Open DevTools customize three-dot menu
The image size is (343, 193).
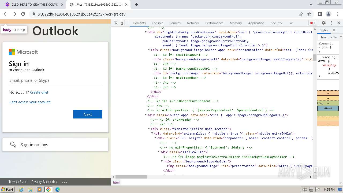331,23
